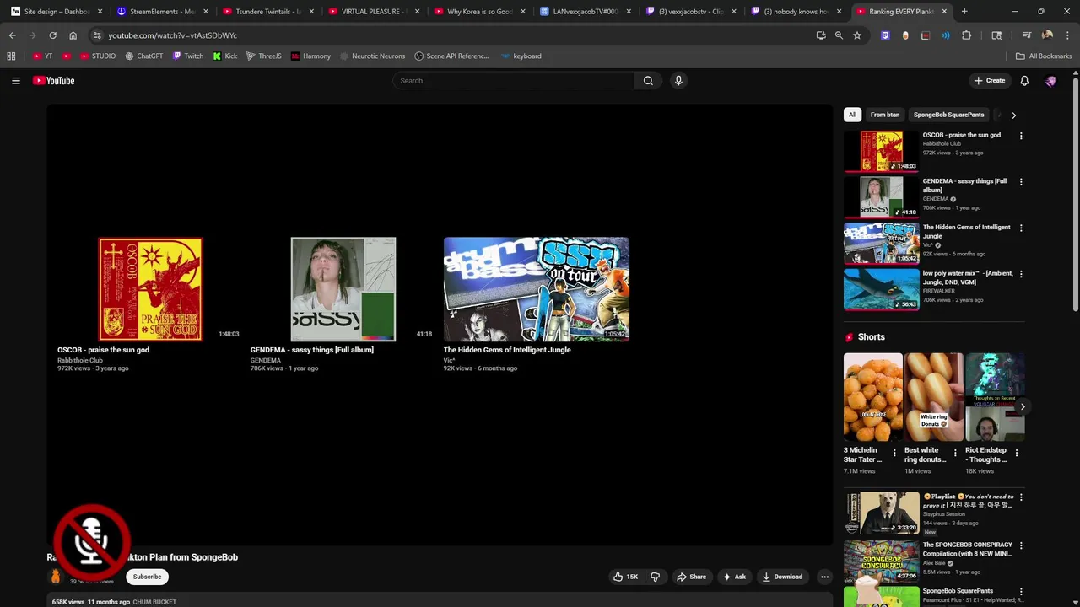Click the install app icon in address bar
Image resolution: width=1080 pixels, height=607 pixels.
[821, 35]
